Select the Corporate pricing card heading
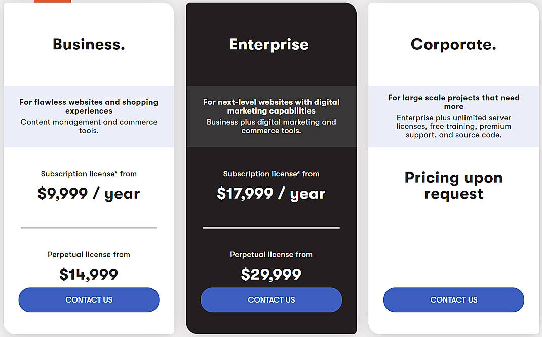Screen dimensions: 542x337 [x=453, y=44]
